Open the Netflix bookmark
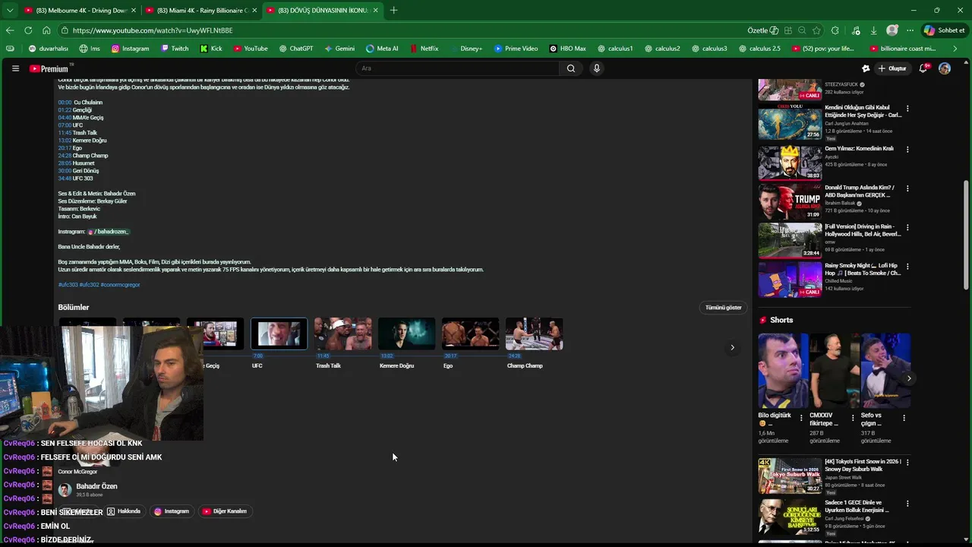The width and height of the screenshot is (972, 547). point(424,49)
